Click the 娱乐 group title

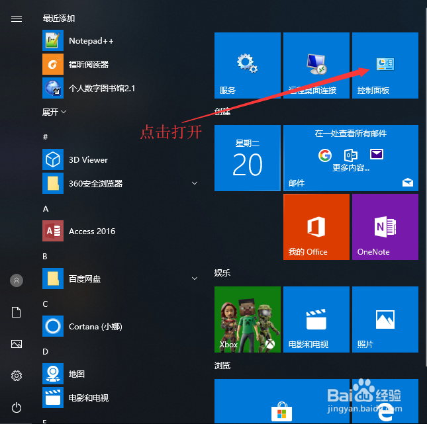tap(222, 273)
